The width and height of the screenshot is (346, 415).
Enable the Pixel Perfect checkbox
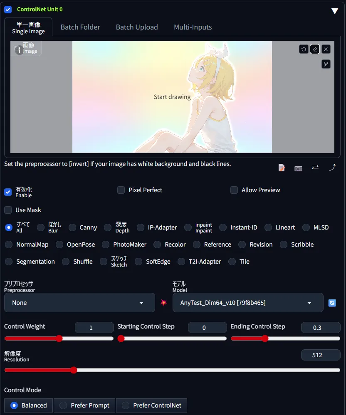[x=121, y=190]
